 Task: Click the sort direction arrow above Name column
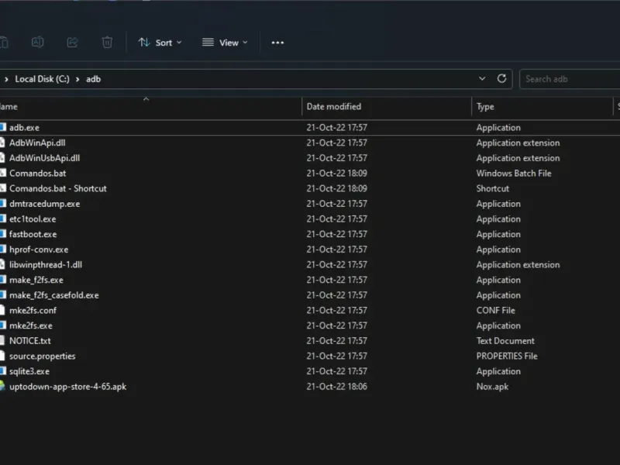[146, 99]
